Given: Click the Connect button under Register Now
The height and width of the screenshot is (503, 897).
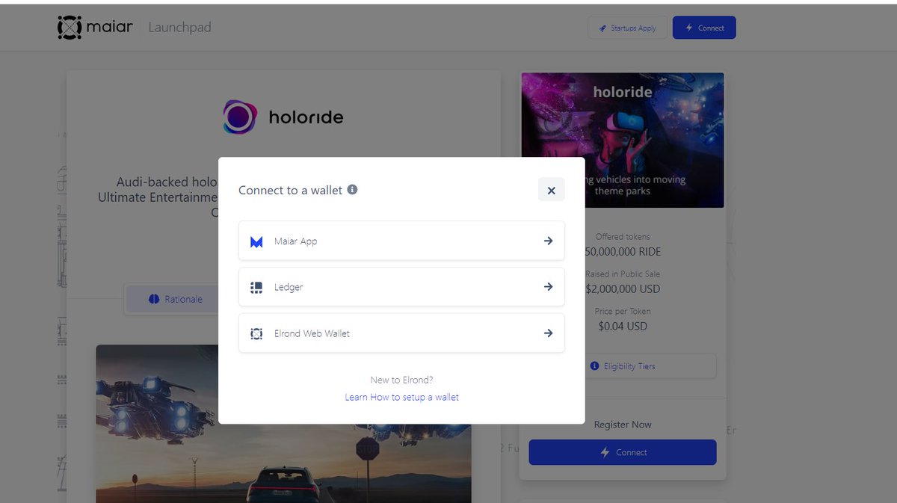Looking at the screenshot, I should pyautogui.click(x=623, y=452).
